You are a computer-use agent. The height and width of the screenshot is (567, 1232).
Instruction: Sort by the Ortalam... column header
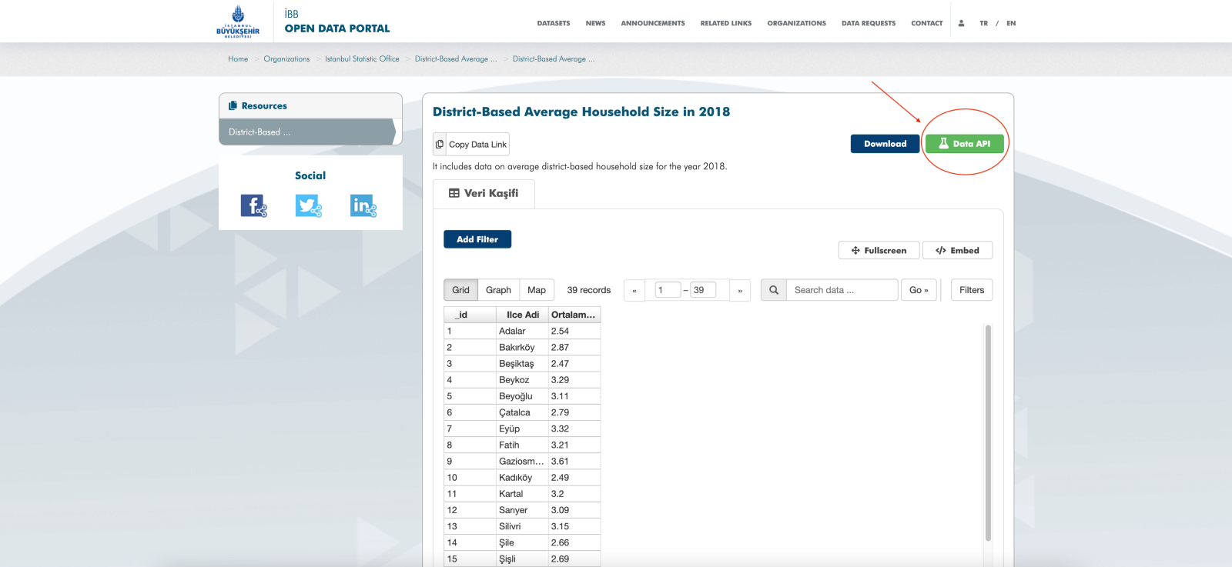pyautogui.click(x=574, y=315)
